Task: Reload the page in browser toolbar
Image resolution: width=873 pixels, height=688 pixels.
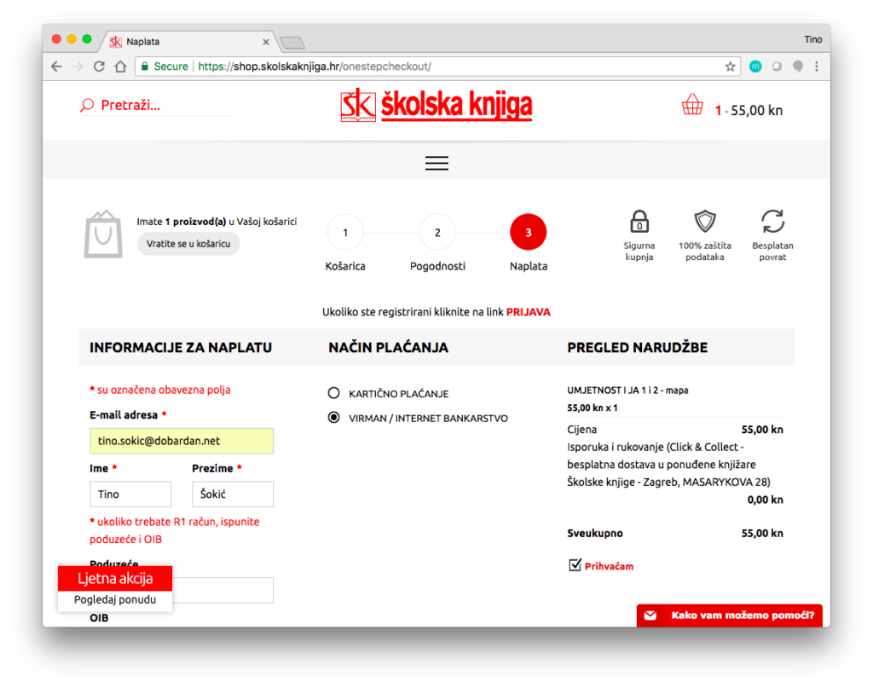Action: [100, 66]
